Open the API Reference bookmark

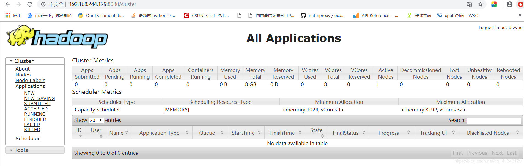pos(376,15)
